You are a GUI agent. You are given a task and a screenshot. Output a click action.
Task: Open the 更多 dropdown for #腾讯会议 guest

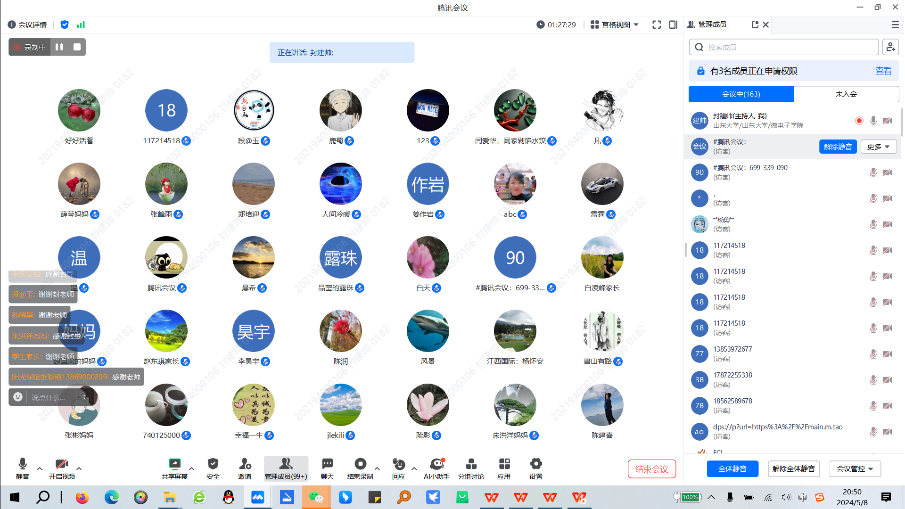pos(879,147)
